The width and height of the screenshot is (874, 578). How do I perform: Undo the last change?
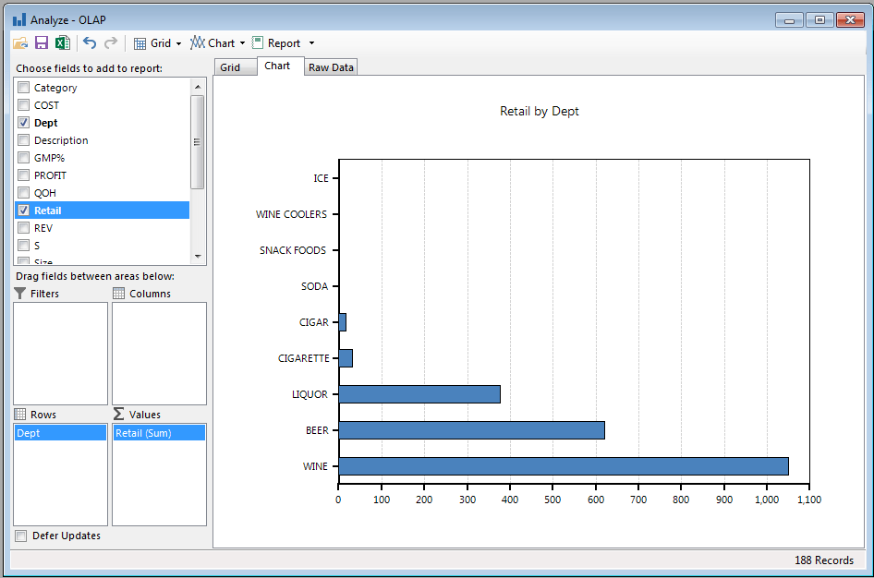[x=88, y=42]
